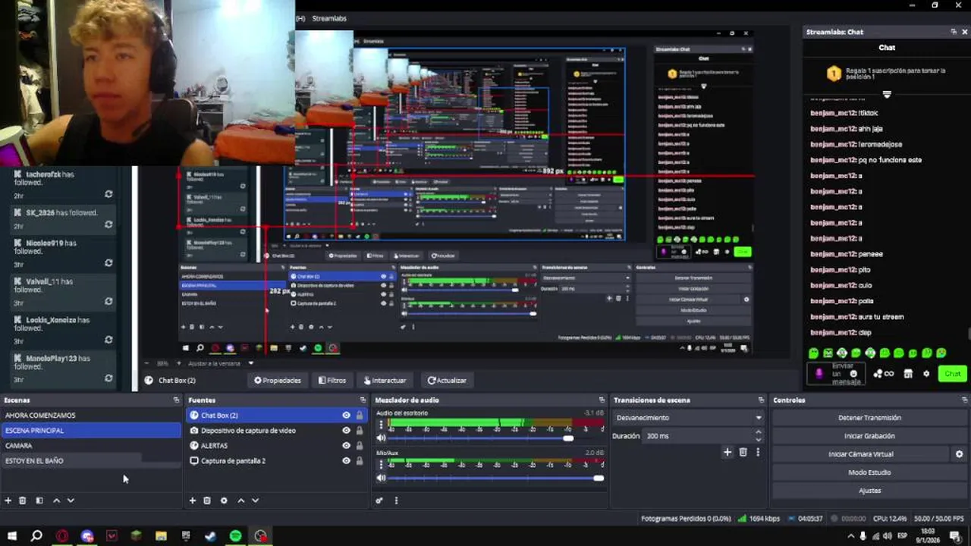Screen dimensions: 971x546
Task: Open the Streamlabs menu in the menu bar
Action: coord(329,18)
